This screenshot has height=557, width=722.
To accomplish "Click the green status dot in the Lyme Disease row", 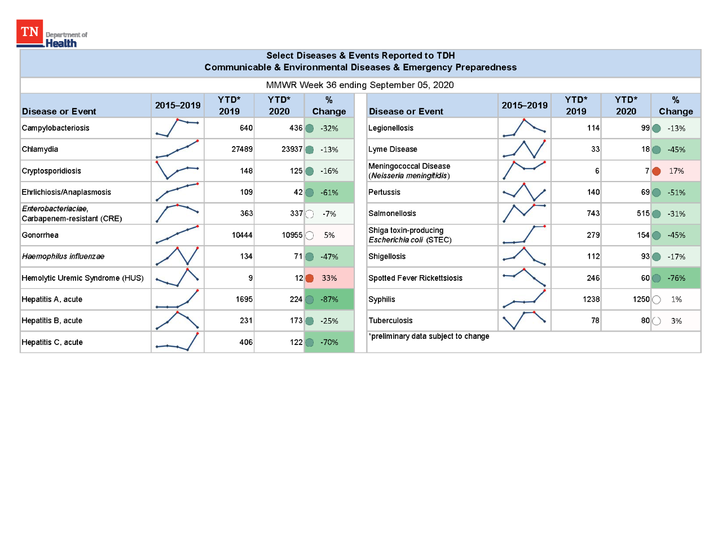I will pos(657,150).
